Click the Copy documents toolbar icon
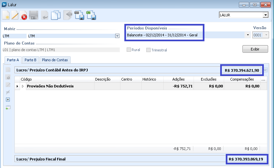 click(x=56, y=15)
